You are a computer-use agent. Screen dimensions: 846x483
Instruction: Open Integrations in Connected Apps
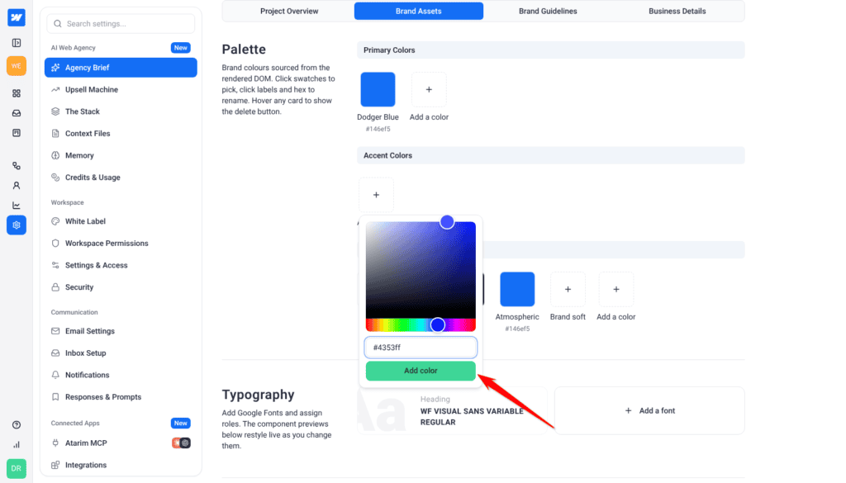click(x=121, y=465)
